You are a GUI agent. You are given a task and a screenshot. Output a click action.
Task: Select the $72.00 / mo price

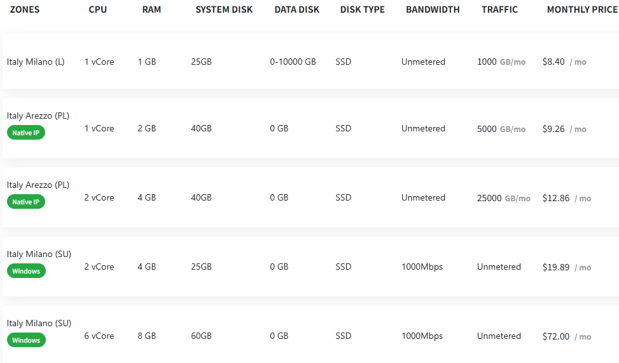566,336
